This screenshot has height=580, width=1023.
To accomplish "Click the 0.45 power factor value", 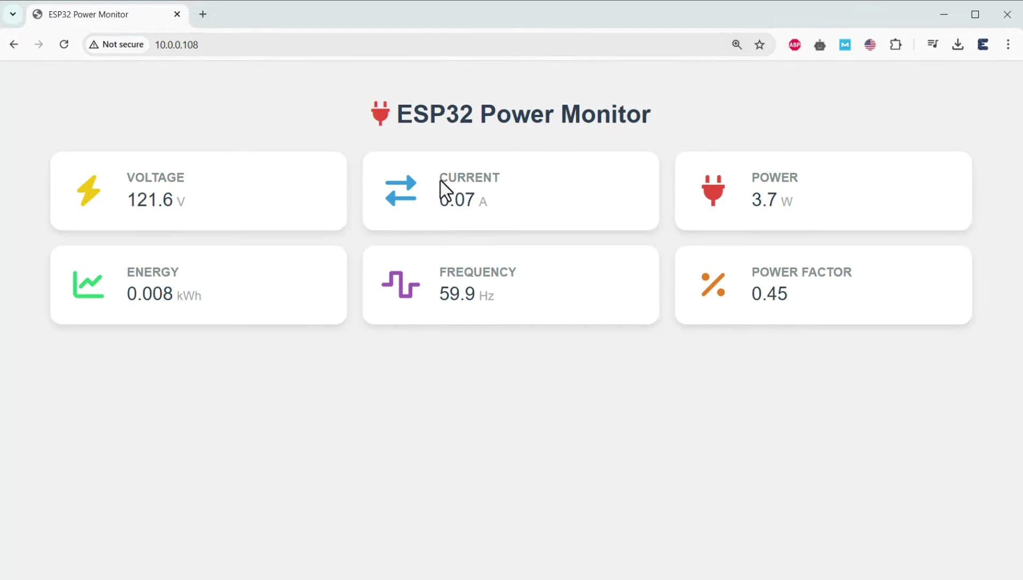I will point(769,294).
